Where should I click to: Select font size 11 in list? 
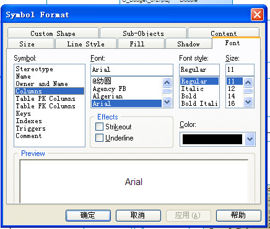pos(235,81)
